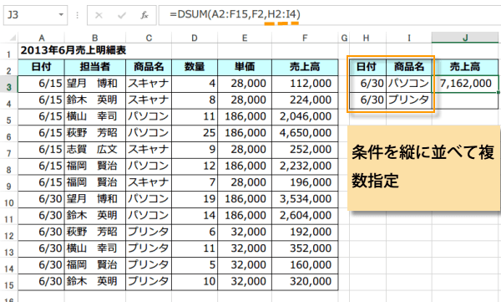Click the 売上高 header in cell J2
This screenshot has height=302, width=501.
[x=465, y=67]
